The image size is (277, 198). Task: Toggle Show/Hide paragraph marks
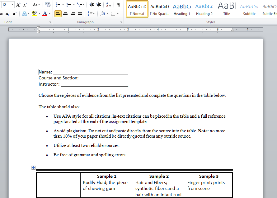[119, 5]
